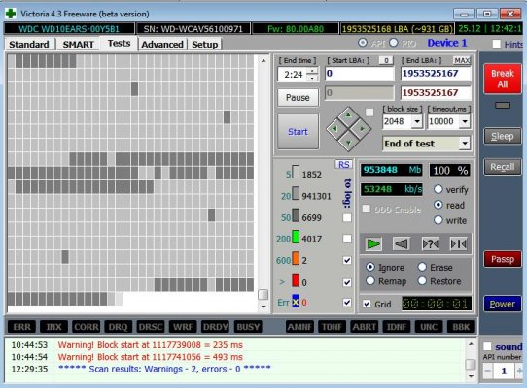
Task: Choose the Remap radio option
Action: point(370,281)
